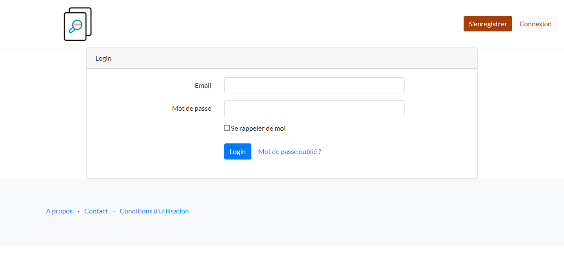Click the document search logo icon
The width and height of the screenshot is (564, 266).
(78, 24)
